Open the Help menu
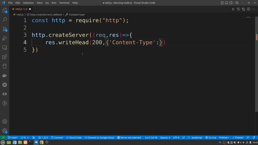 coord(75,3)
